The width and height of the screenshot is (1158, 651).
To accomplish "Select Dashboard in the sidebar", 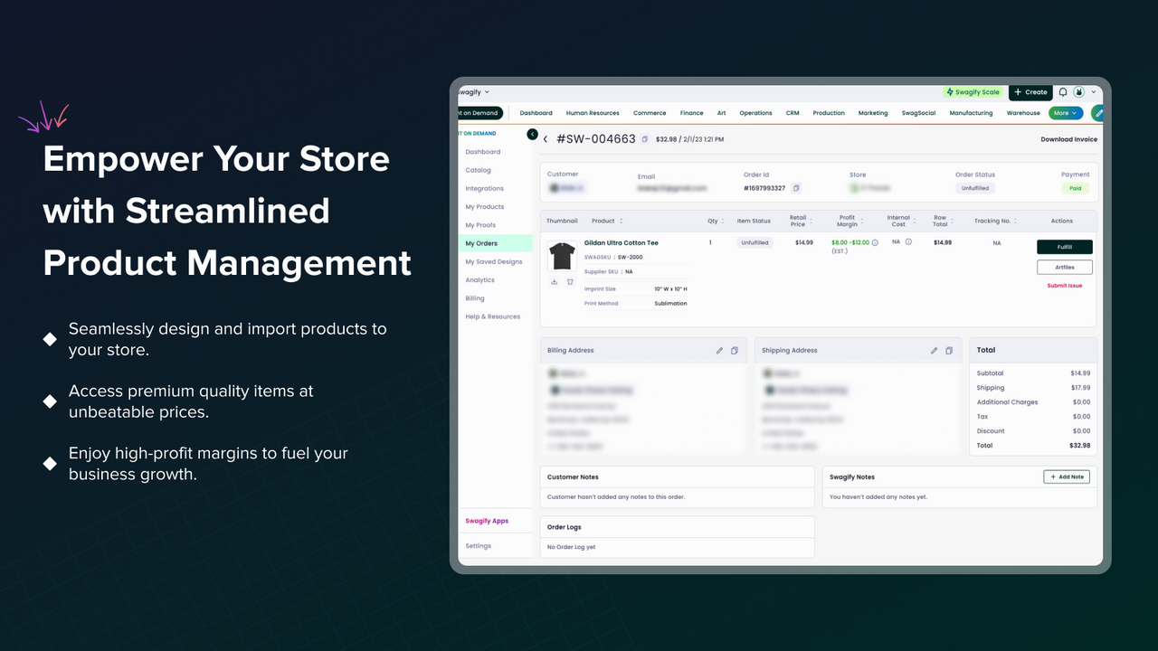I will coord(483,152).
